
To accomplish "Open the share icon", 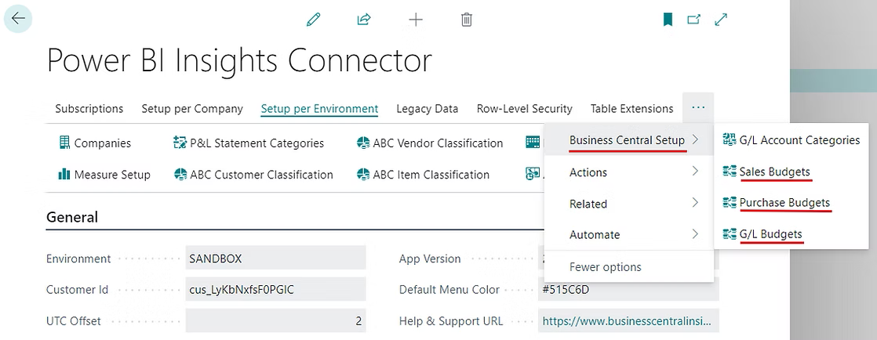I will point(364,20).
